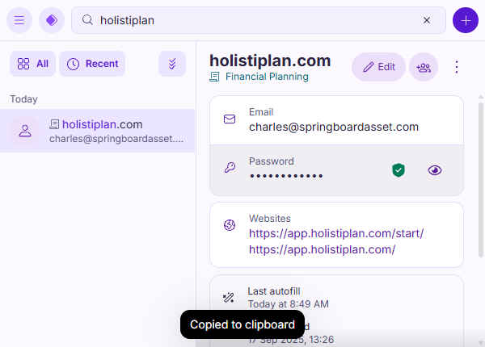The width and height of the screenshot is (485, 347).
Task: Click the password key icon
Action: tap(230, 168)
